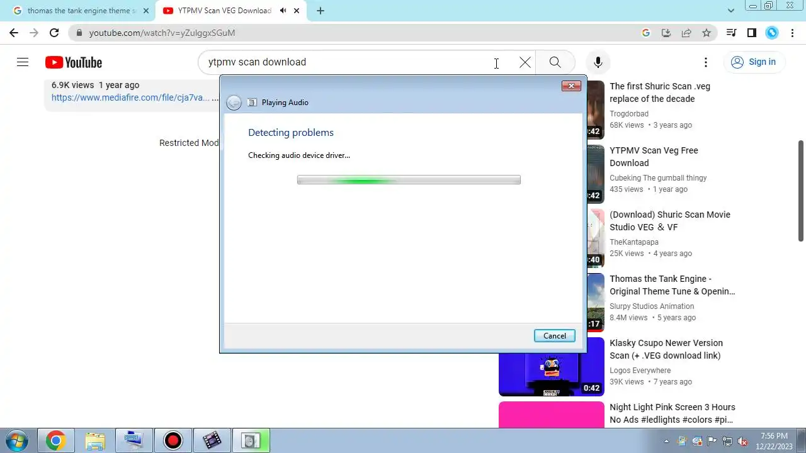Bookmark this page with the star
The height and width of the screenshot is (453, 806).
pos(707,33)
